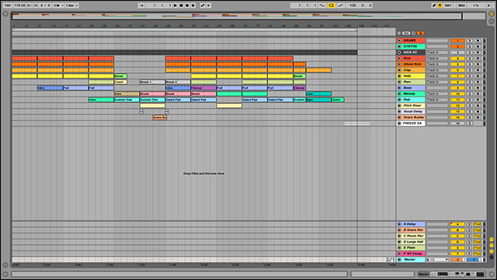Switch views using the top-right Arrangement/Session selector
Screen dimensions: 497x280
pos(492,14)
